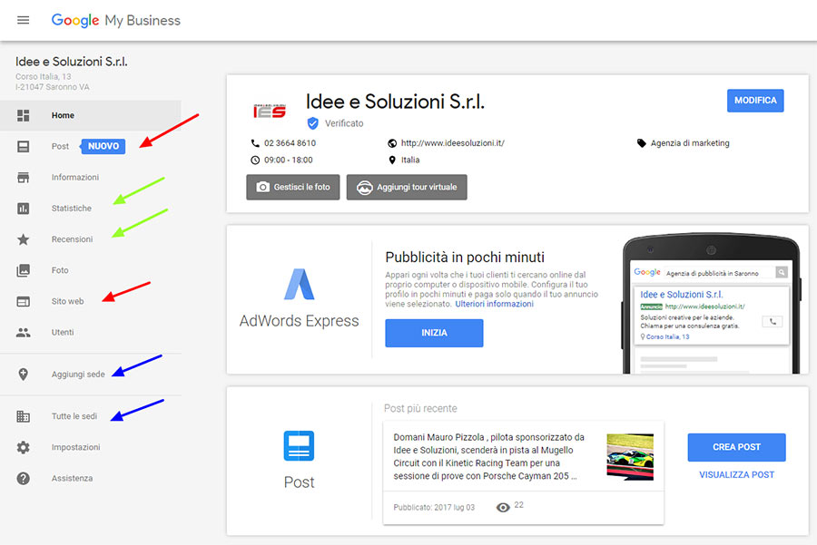Viewport: 817px width, 545px height.
Task: Click the IES company logo
Action: click(x=270, y=111)
